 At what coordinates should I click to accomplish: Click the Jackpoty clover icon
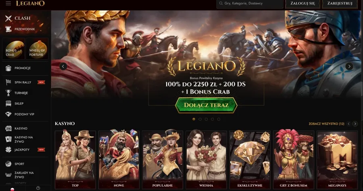[x=8, y=150]
